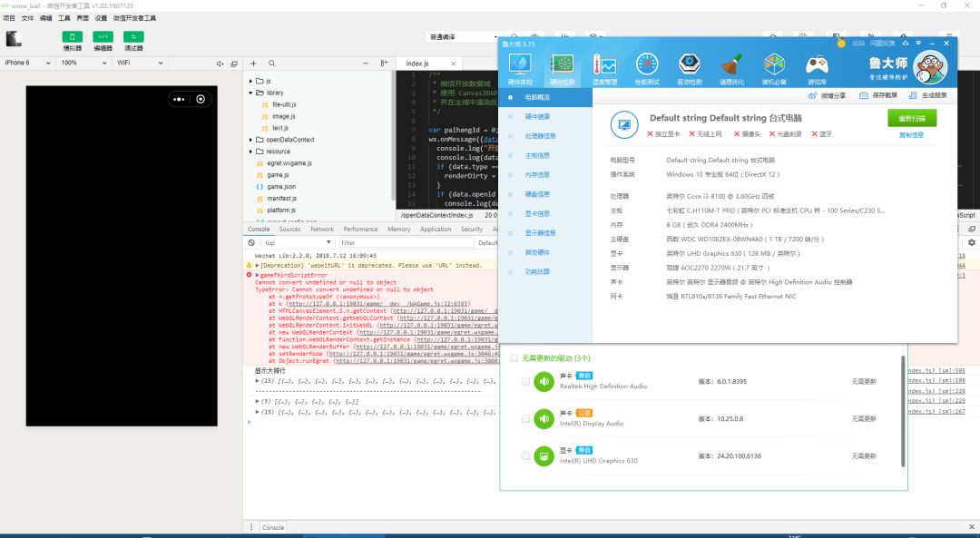The width and height of the screenshot is (980, 538).
Task: Open the 项目 menu
Action: 9,18
